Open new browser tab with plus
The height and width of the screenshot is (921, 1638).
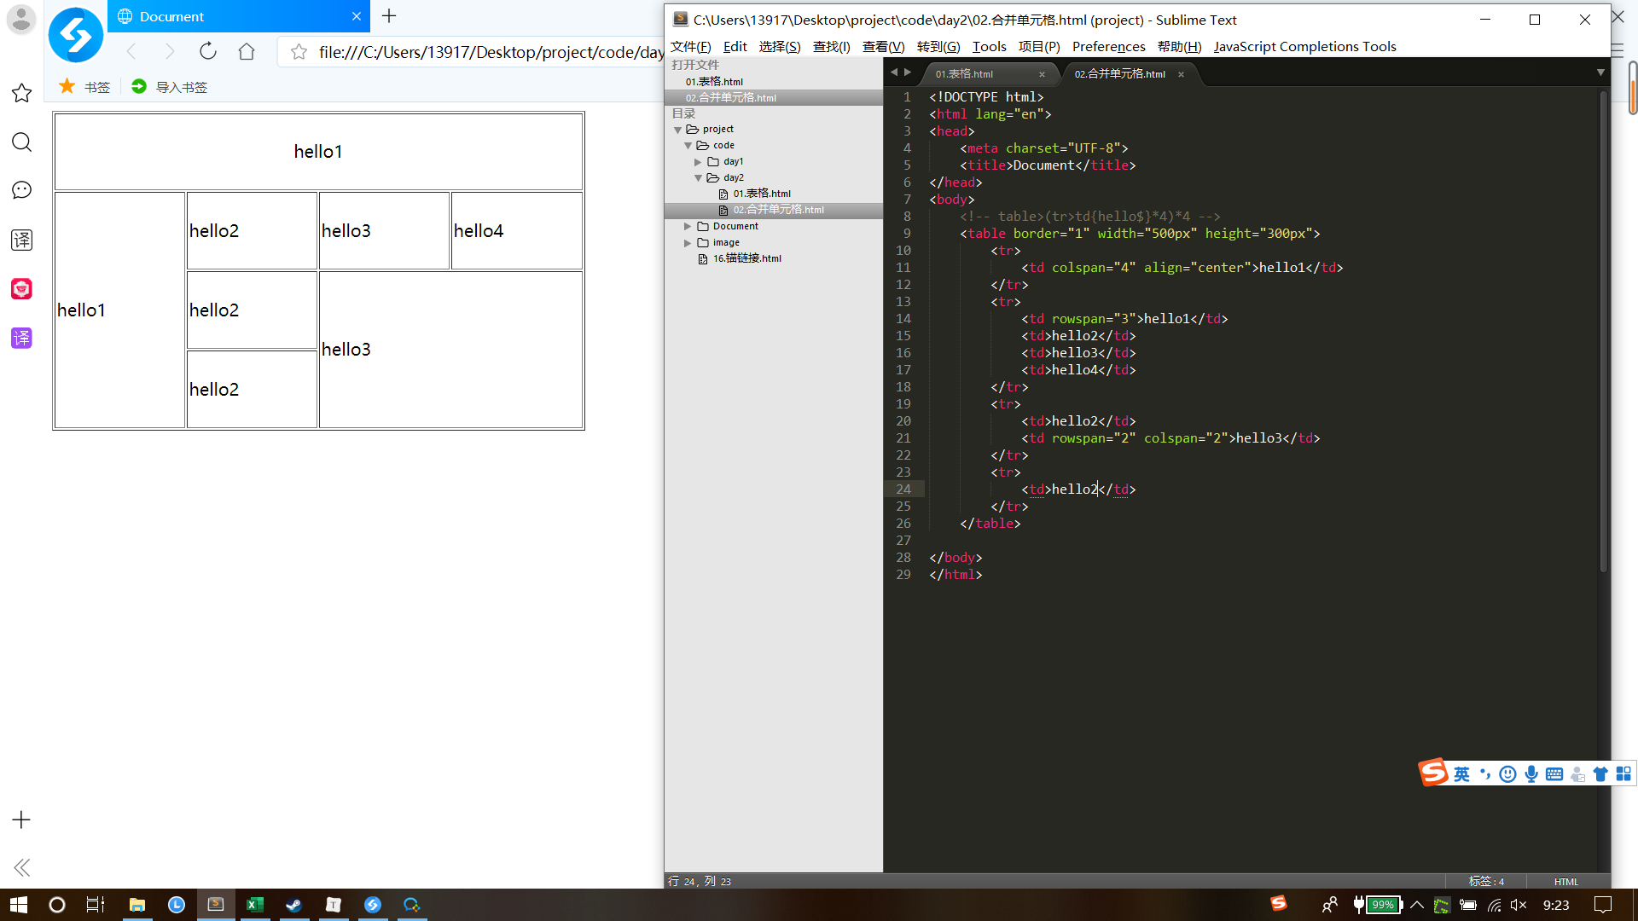[x=389, y=16]
